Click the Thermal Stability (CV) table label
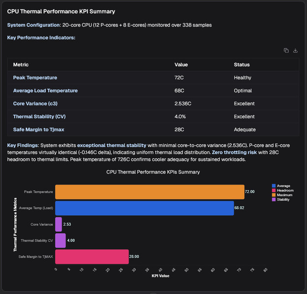307x294 pixels. tap(39, 117)
